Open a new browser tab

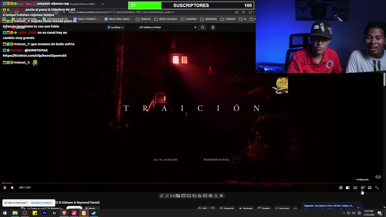click(103, 4)
